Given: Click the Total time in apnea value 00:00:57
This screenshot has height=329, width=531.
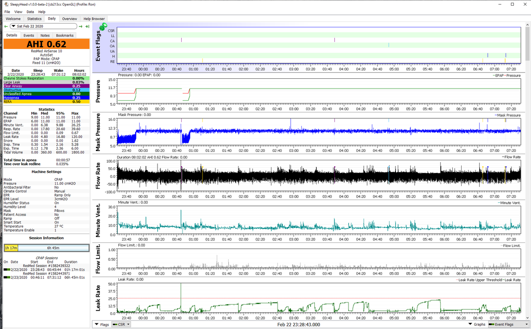Looking at the screenshot, I should point(63,160).
